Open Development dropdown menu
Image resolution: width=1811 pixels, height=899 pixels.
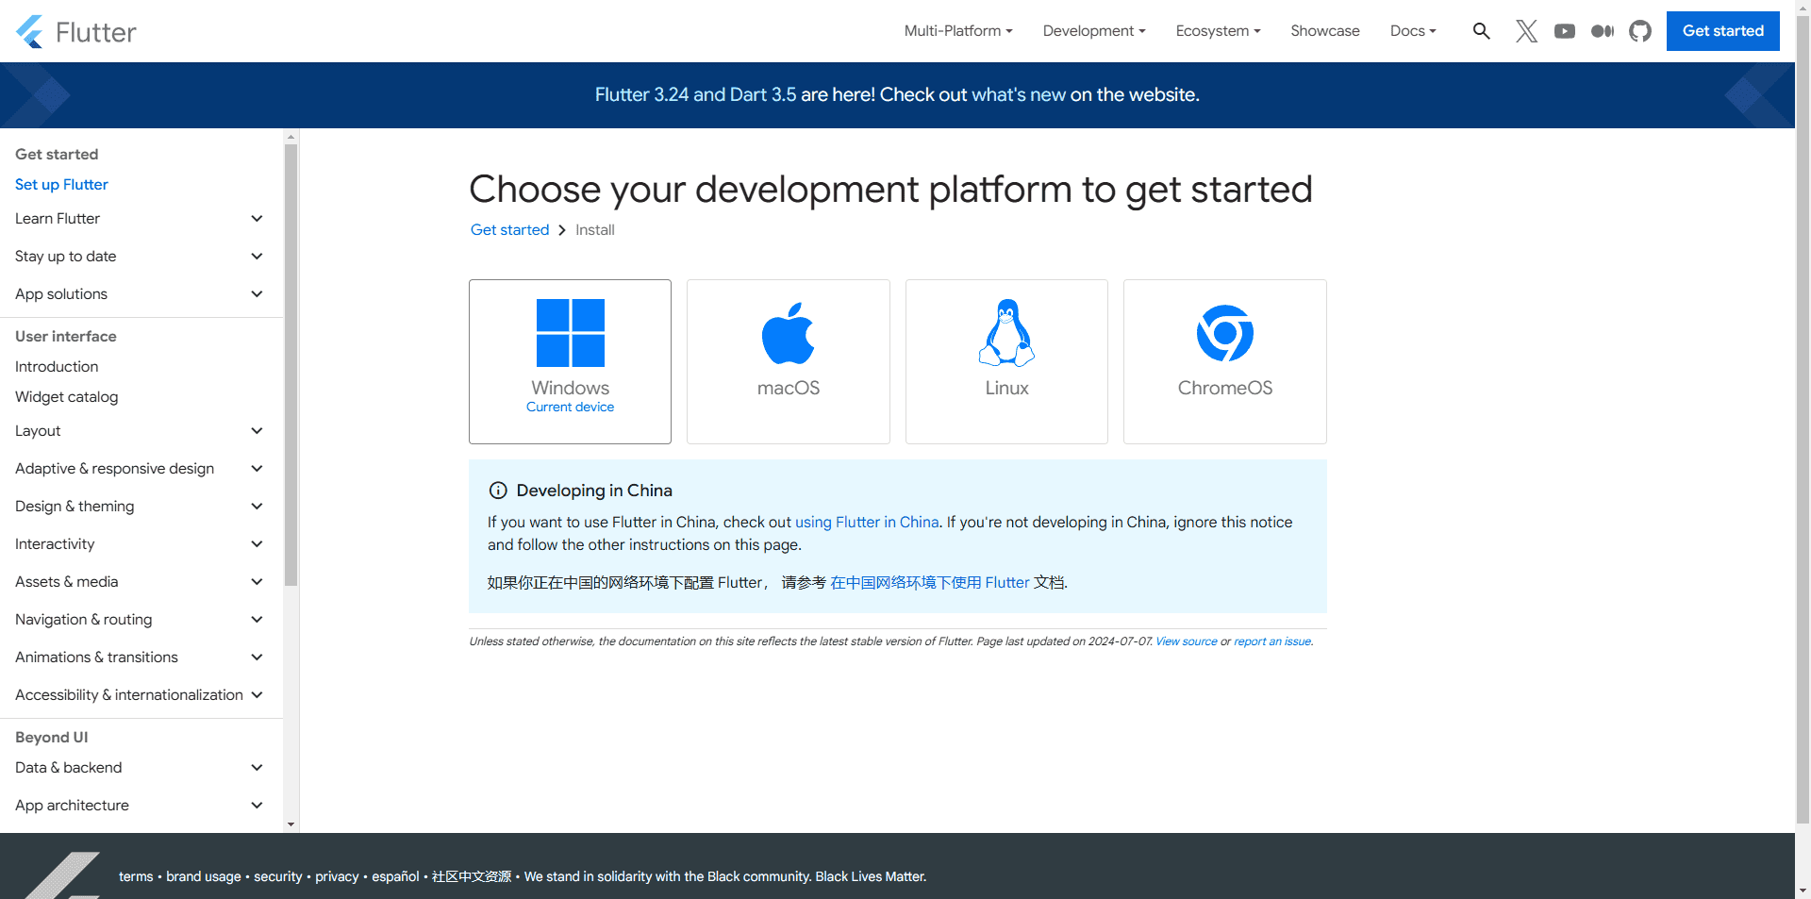[x=1094, y=31]
